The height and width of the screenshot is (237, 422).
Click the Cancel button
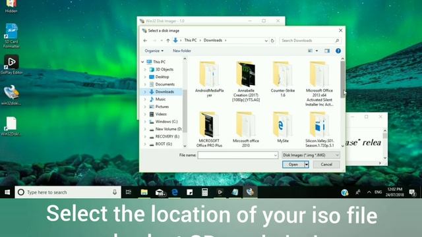(x=326, y=165)
